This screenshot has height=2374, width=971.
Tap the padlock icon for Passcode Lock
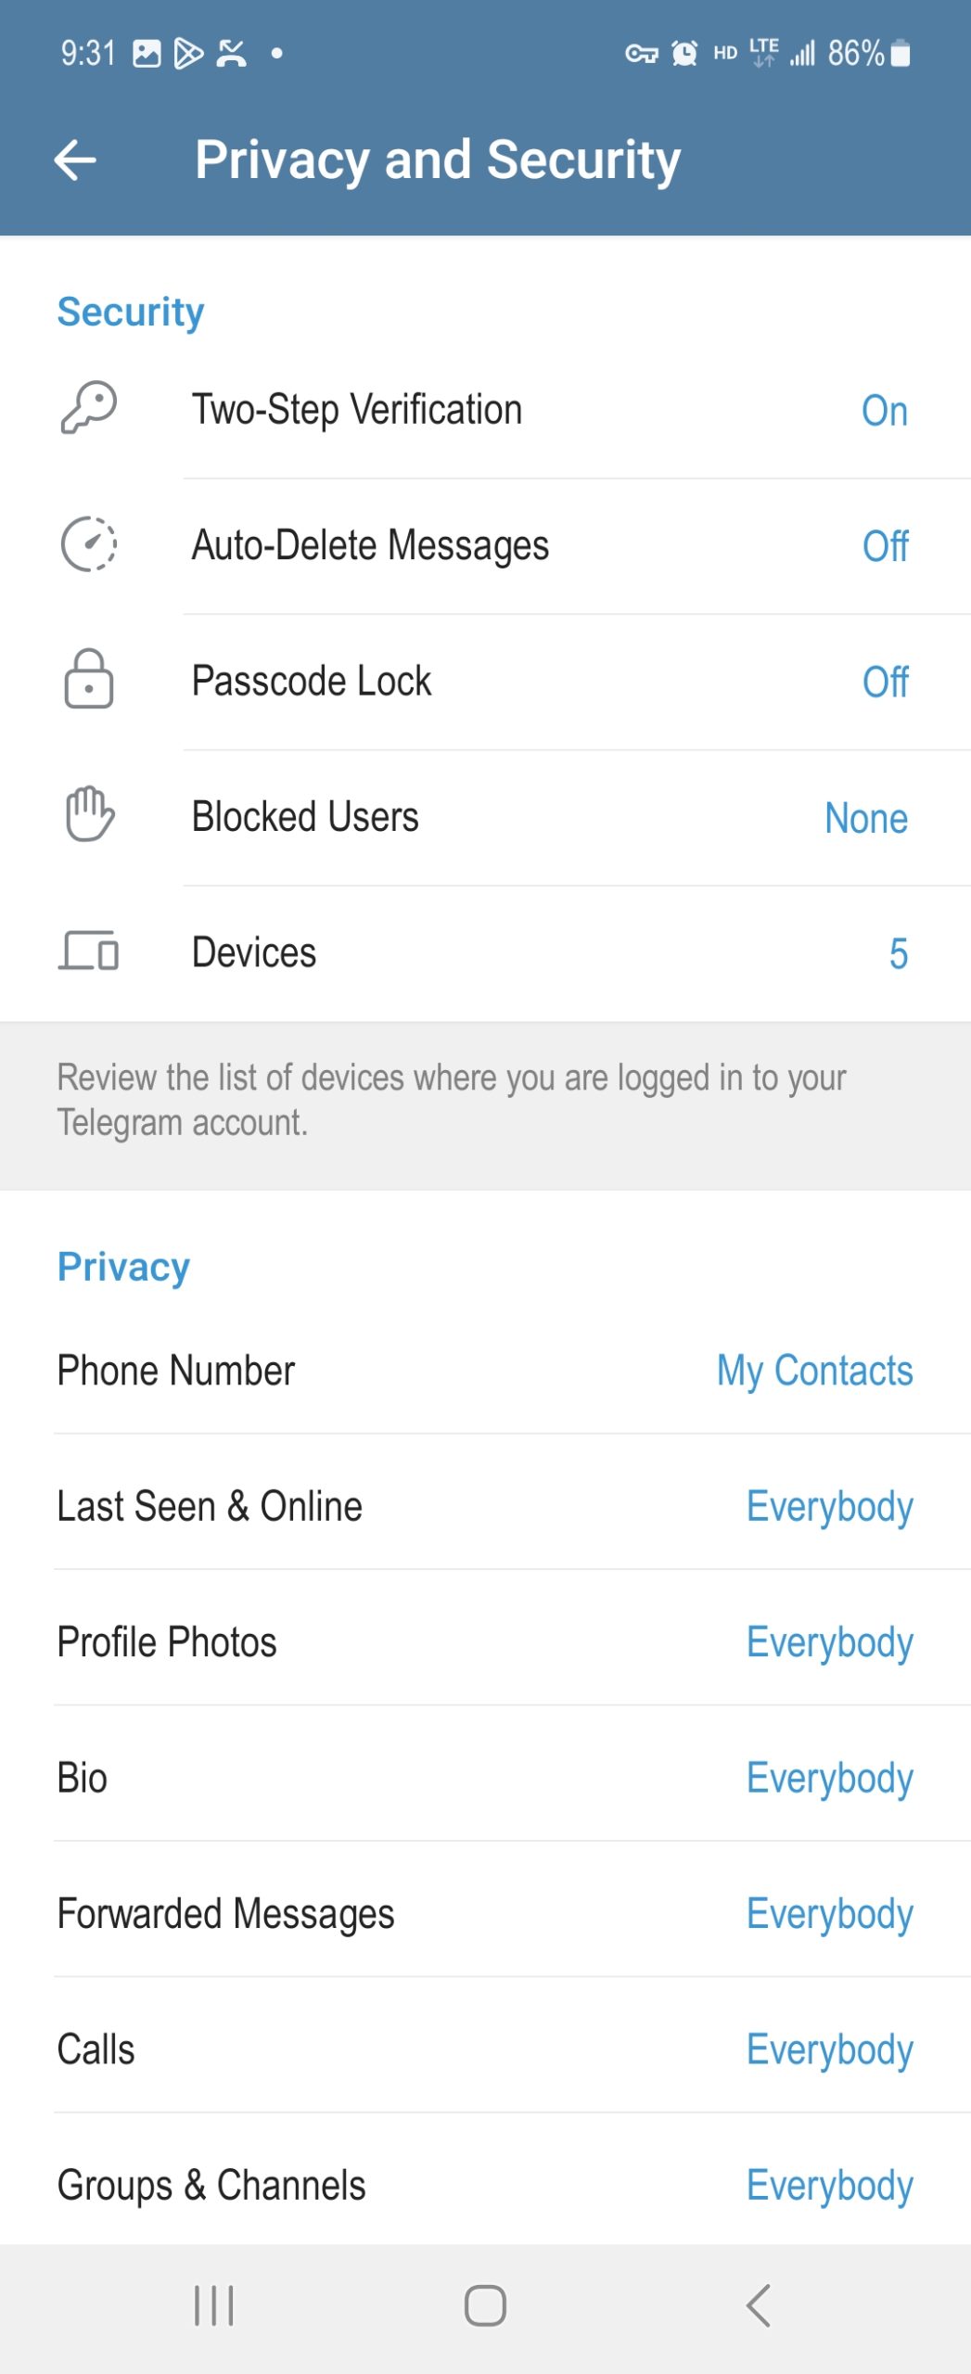[88, 679]
